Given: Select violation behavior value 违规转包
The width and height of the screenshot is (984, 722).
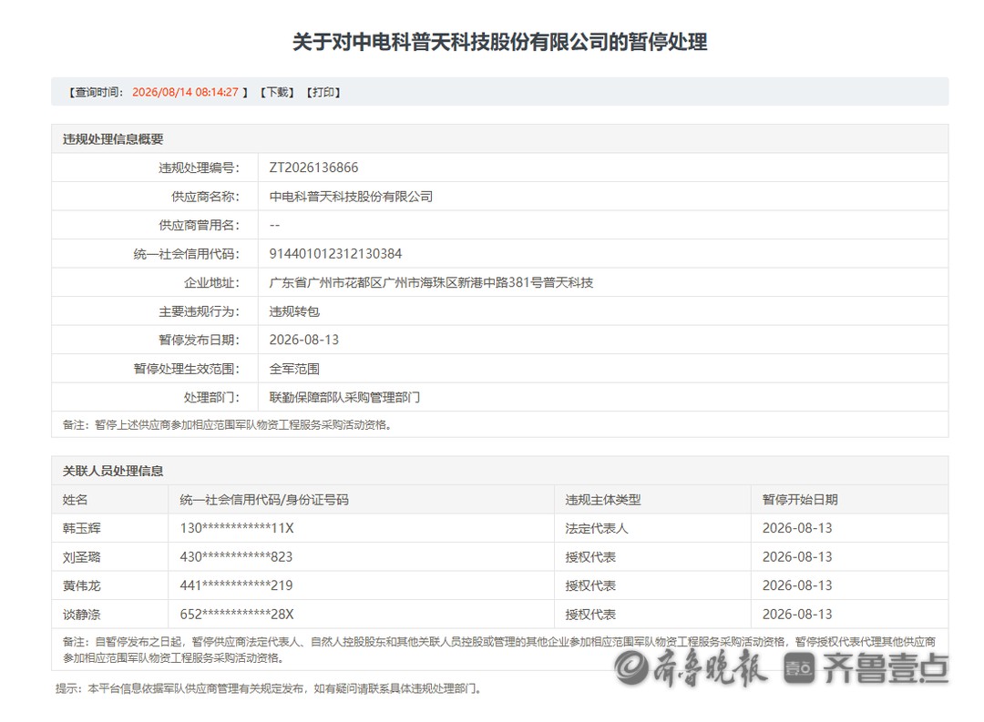Looking at the screenshot, I should pos(294,311).
